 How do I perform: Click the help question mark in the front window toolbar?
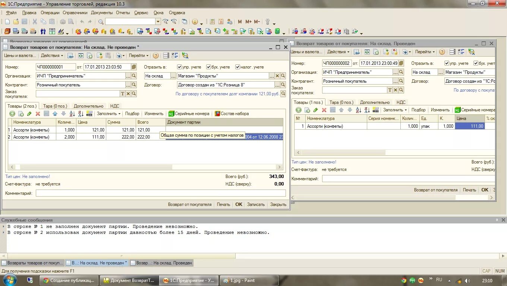pyautogui.click(x=156, y=55)
